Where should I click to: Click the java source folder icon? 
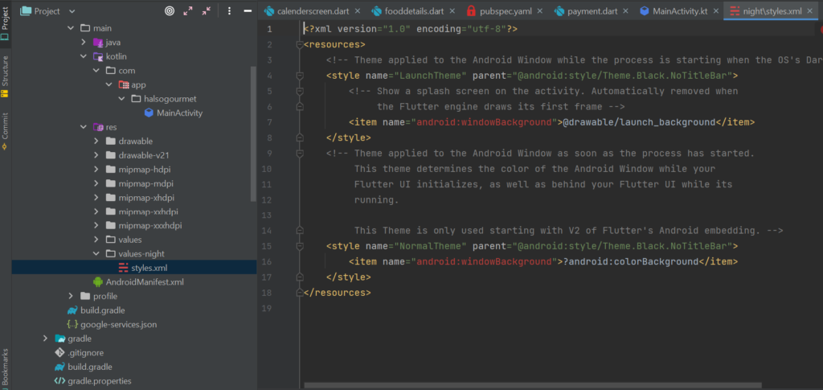click(97, 43)
